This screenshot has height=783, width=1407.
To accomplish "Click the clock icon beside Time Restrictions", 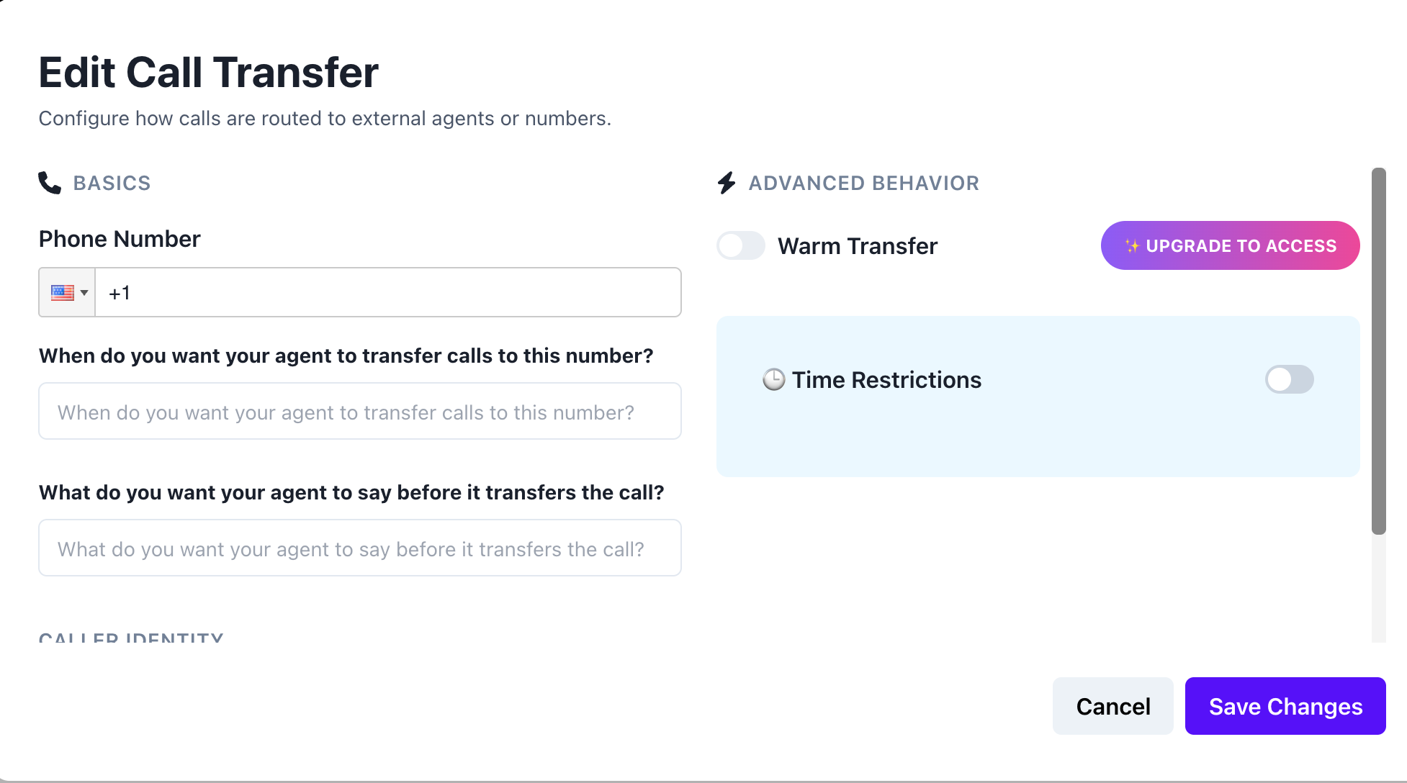I will click(773, 379).
